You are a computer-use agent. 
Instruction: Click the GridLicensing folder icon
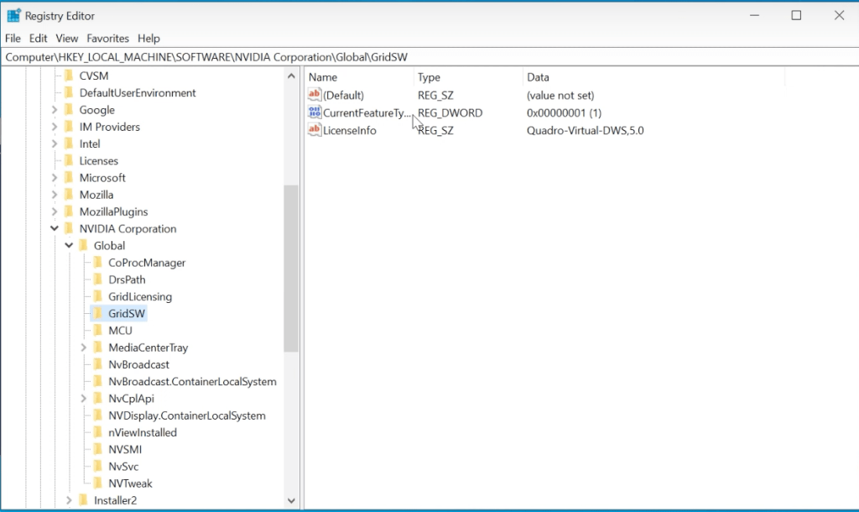click(97, 296)
